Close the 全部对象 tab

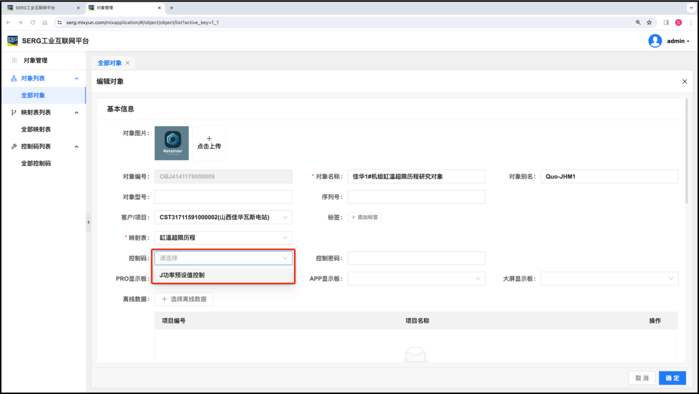[x=128, y=63]
